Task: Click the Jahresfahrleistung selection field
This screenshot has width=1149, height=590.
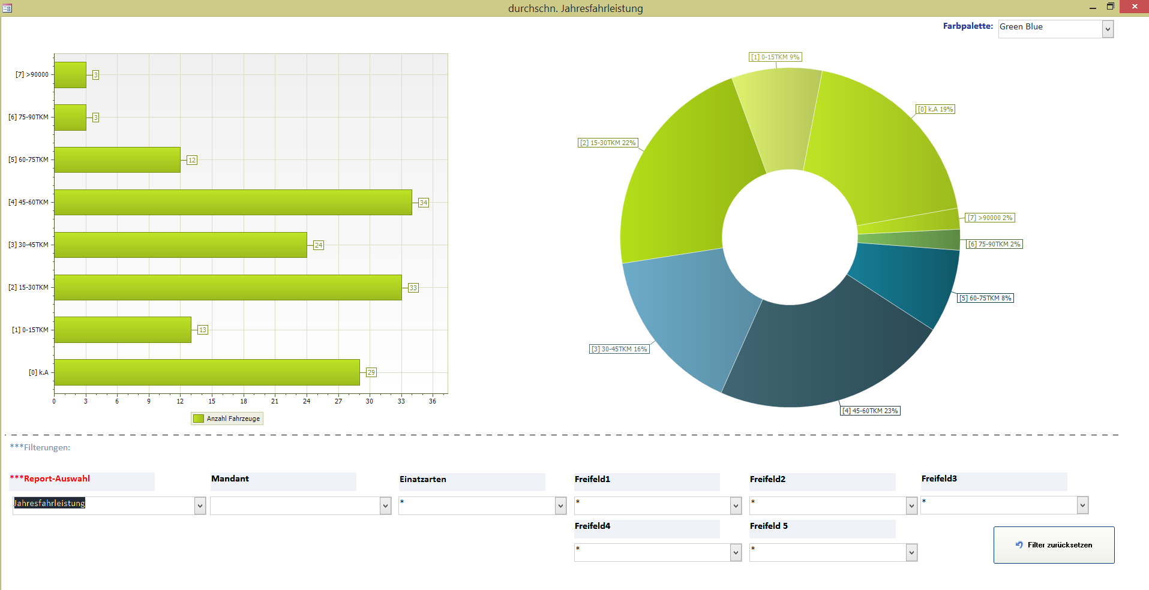Action: [104, 505]
